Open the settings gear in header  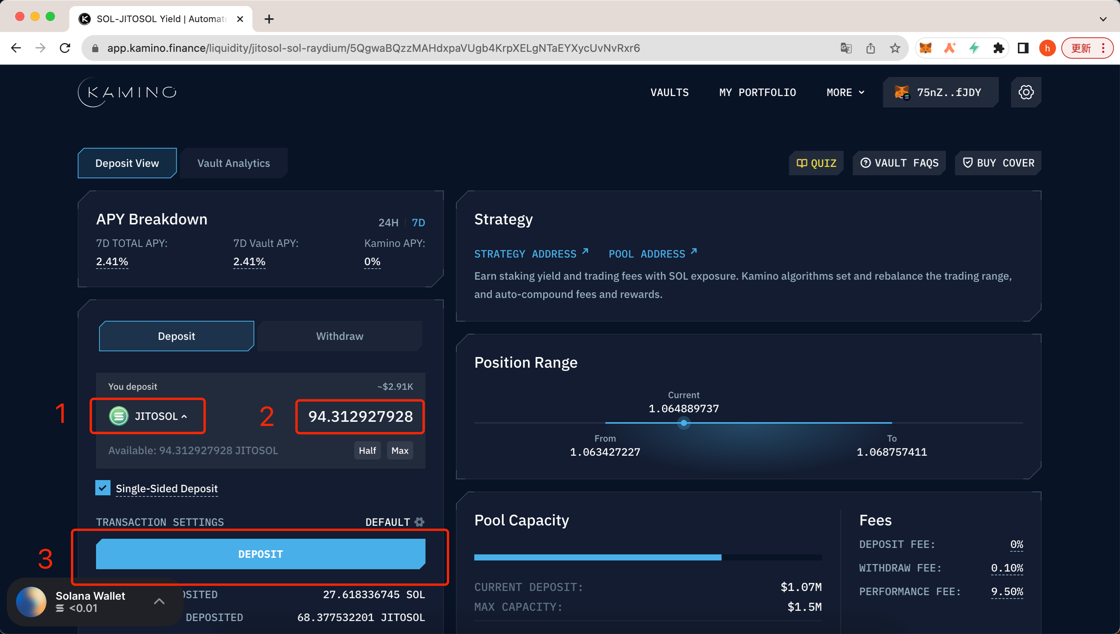(x=1026, y=92)
